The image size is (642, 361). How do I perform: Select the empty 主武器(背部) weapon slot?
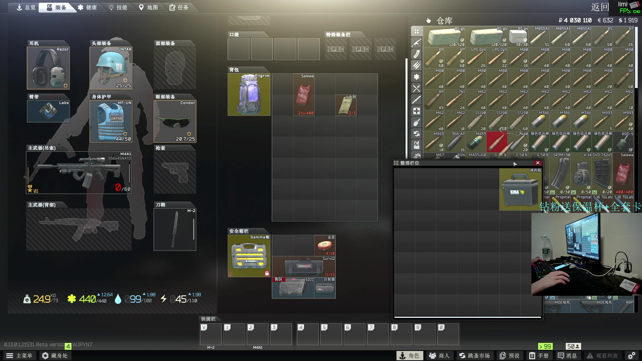click(79, 229)
